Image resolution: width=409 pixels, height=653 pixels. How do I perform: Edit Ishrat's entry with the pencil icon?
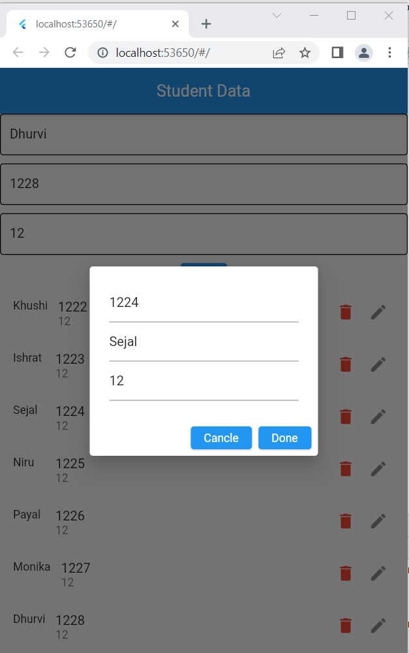tap(378, 364)
